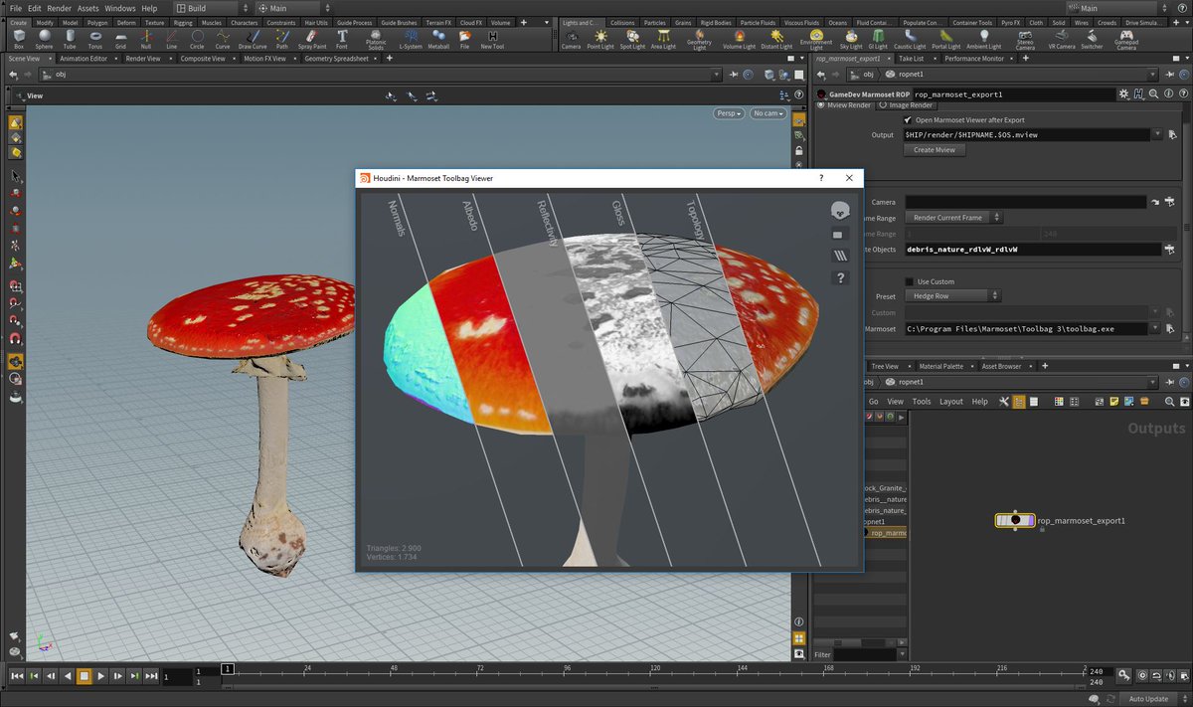
Task: Add a Spot Light from shelf
Action: (x=632, y=39)
